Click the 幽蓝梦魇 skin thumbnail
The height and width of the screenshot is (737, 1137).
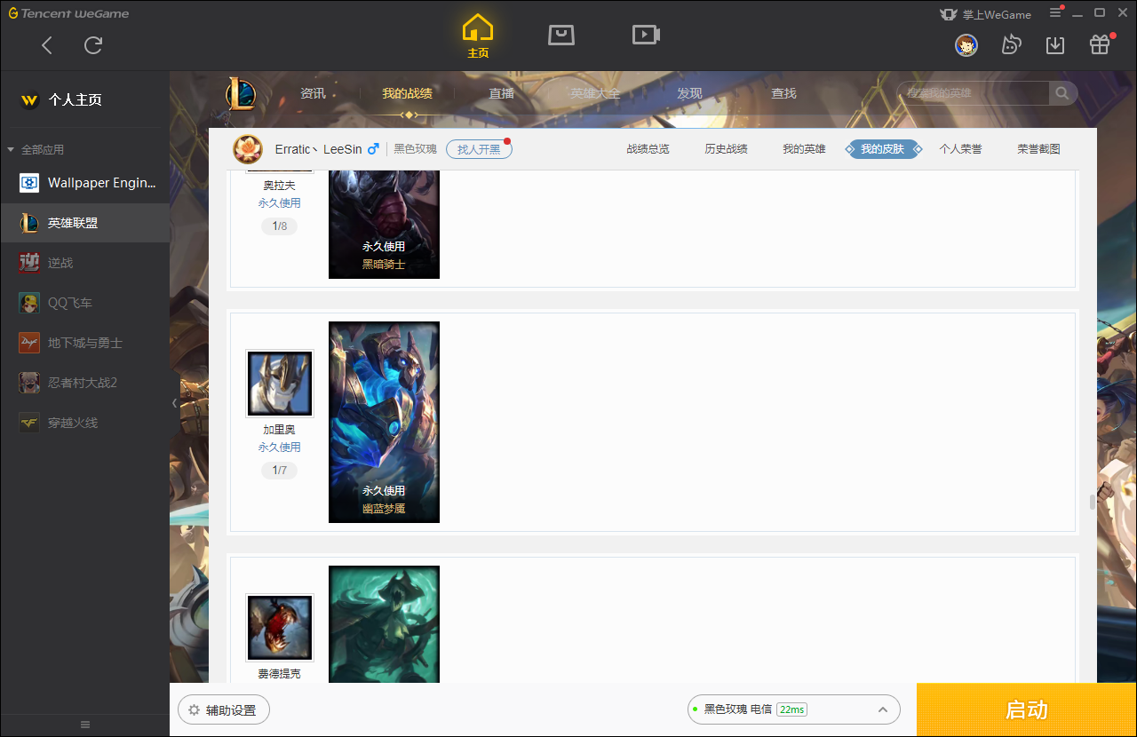pyautogui.click(x=384, y=423)
